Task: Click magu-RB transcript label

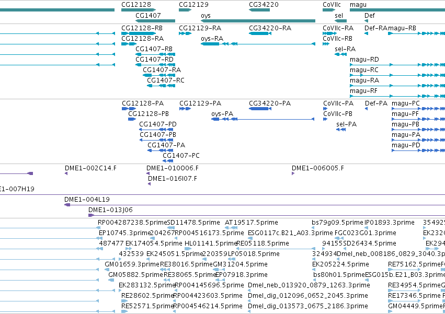Action: tap(402, 28)
